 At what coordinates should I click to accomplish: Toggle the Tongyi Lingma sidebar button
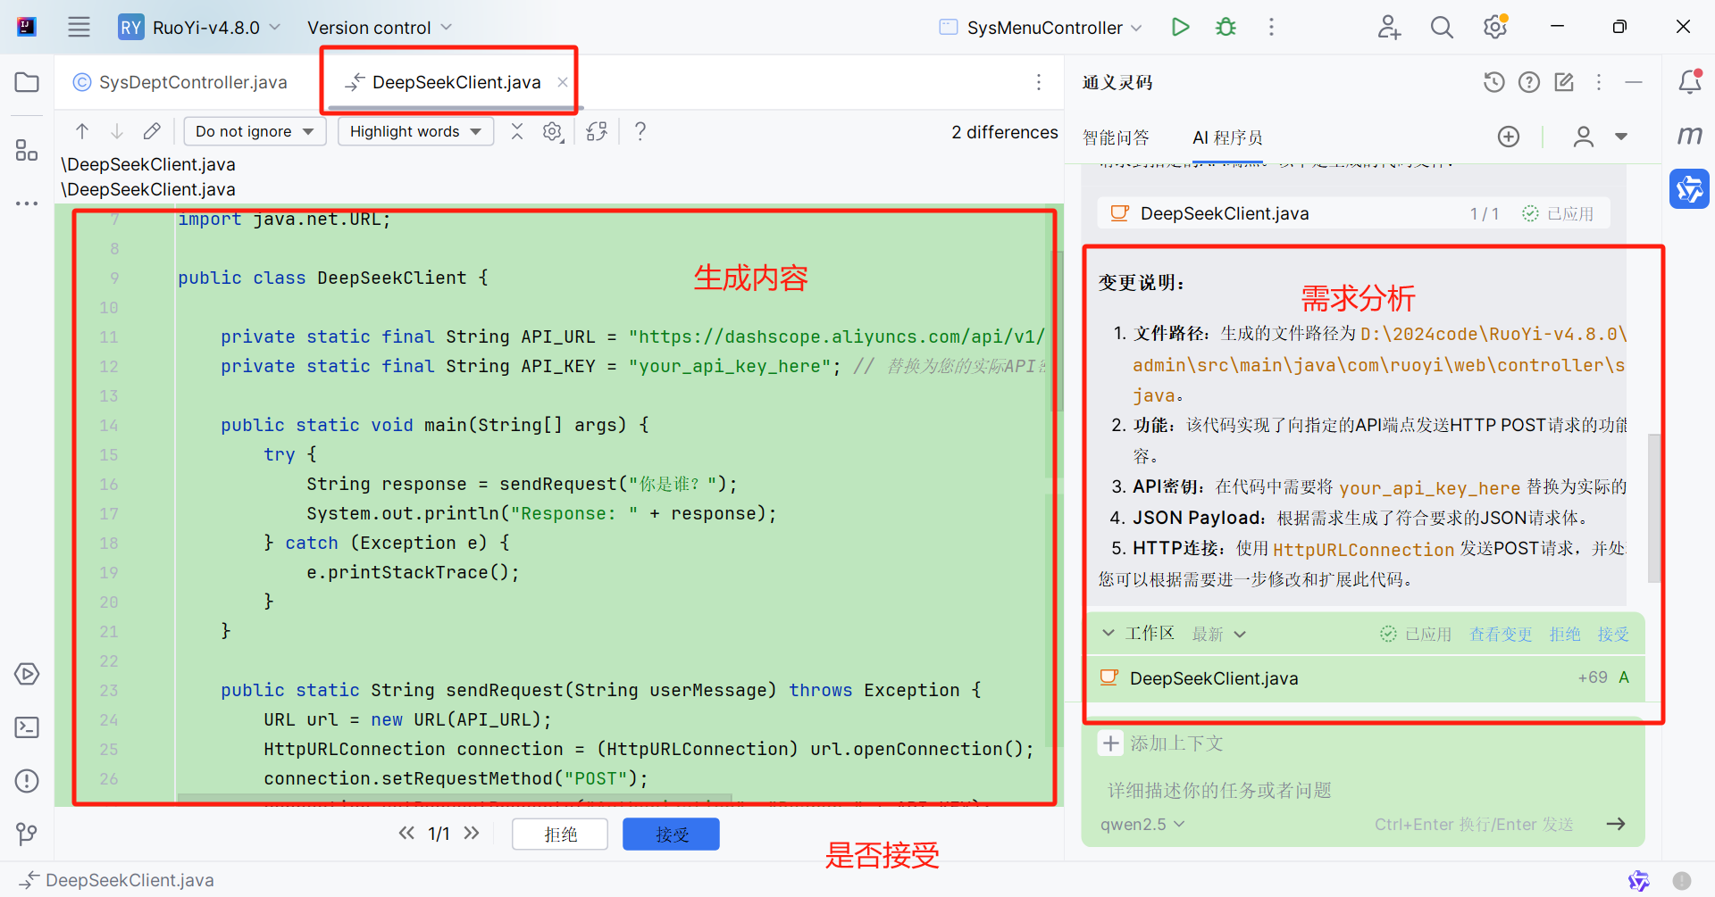tap(1690, 189)
